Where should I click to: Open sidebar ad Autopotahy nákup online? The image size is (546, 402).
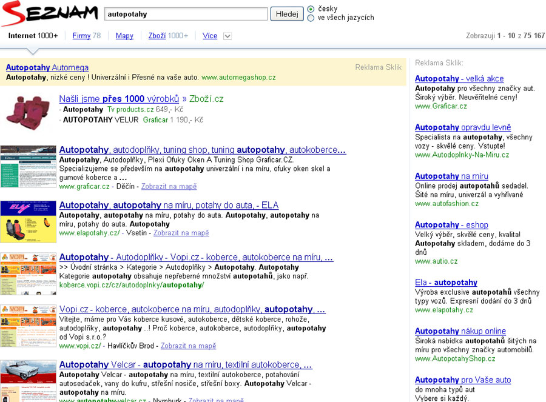coord(460,331)
